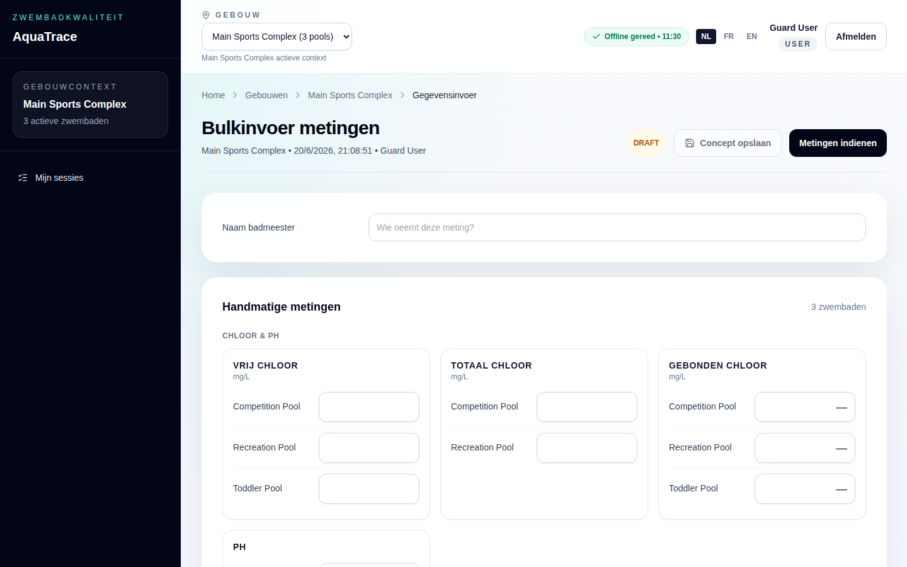This screenshot has width=907, height=567.
Task: Click the Handmatige metingen section heading
Action: (282, 307)
